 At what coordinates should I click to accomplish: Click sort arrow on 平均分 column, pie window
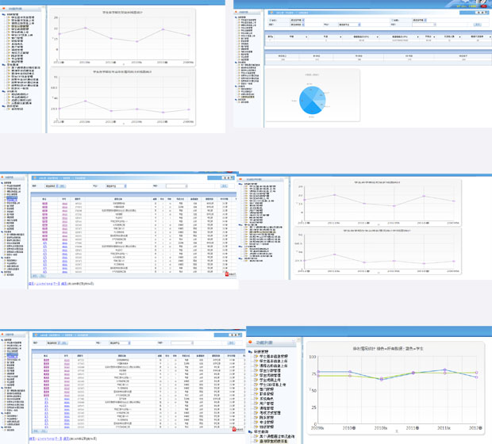[434, 36]
